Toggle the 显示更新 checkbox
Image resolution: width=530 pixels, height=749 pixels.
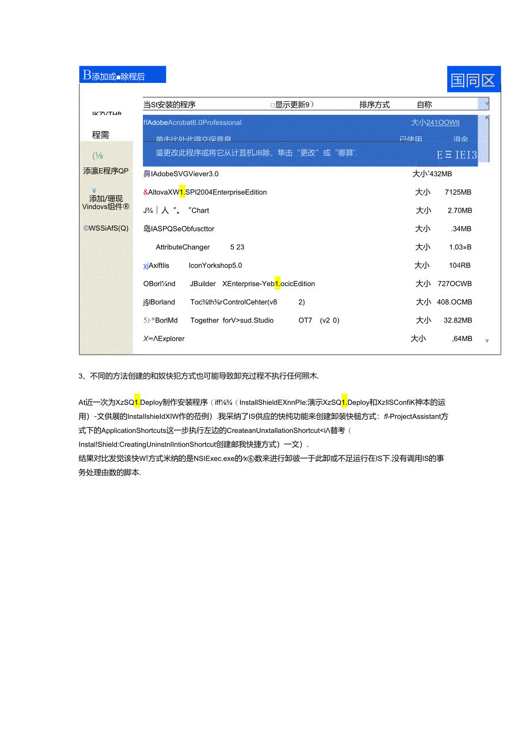pos(272,104)
